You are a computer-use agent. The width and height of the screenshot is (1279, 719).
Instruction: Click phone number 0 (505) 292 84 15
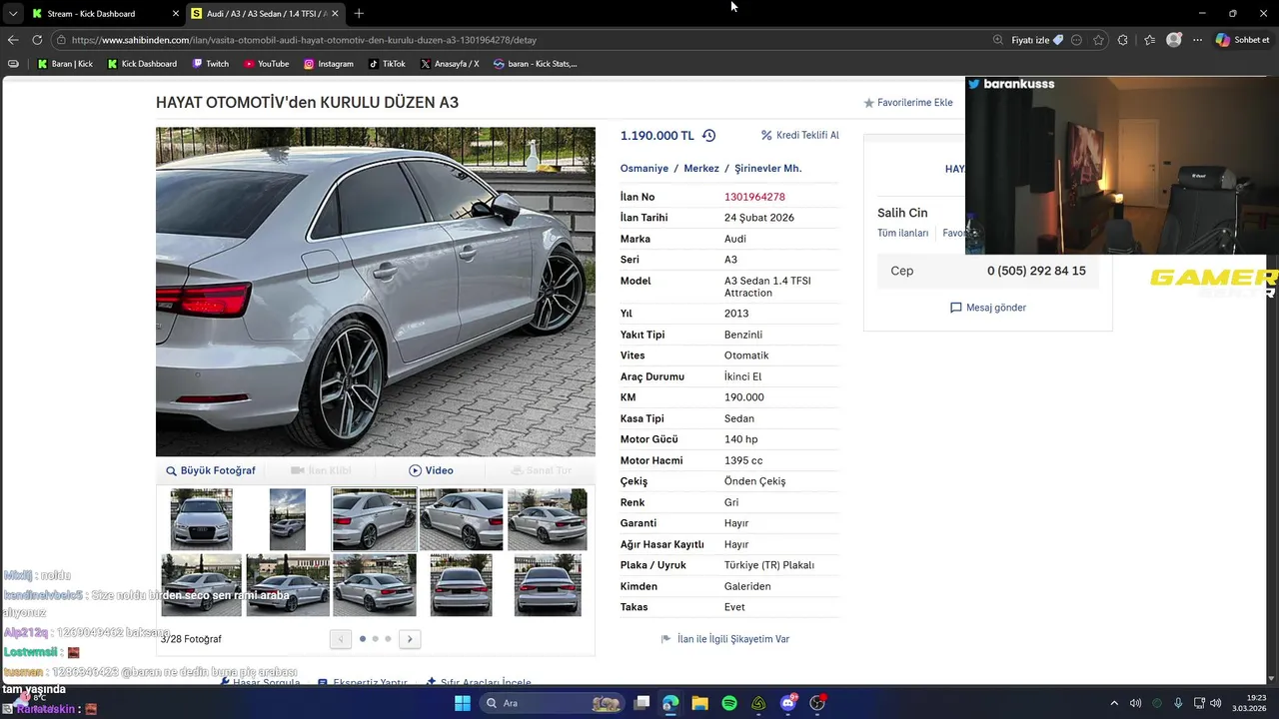[1036, 271]
